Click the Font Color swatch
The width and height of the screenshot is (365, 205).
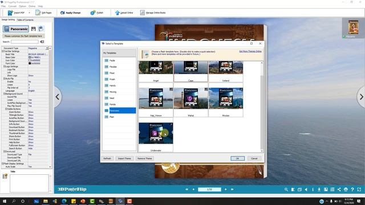[30, 63]
